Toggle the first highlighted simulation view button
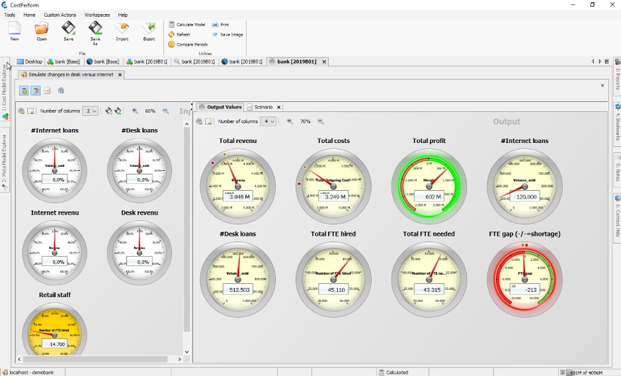 click(24, 91)
